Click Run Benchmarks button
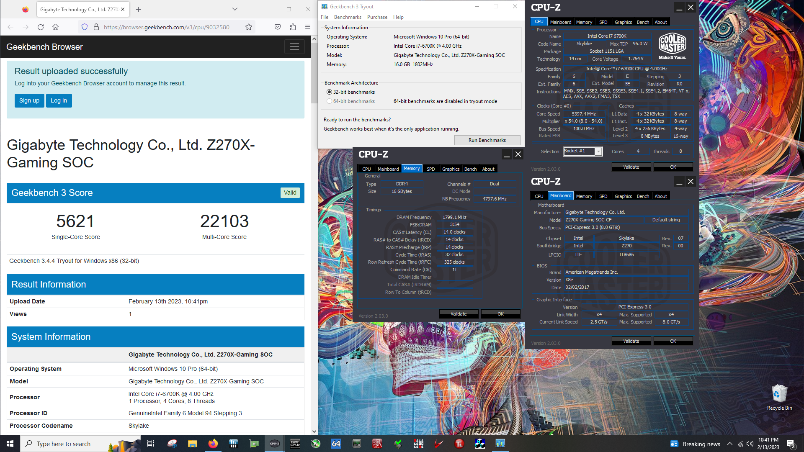Viewport: 804px width, 452px height. pos(487,140)
